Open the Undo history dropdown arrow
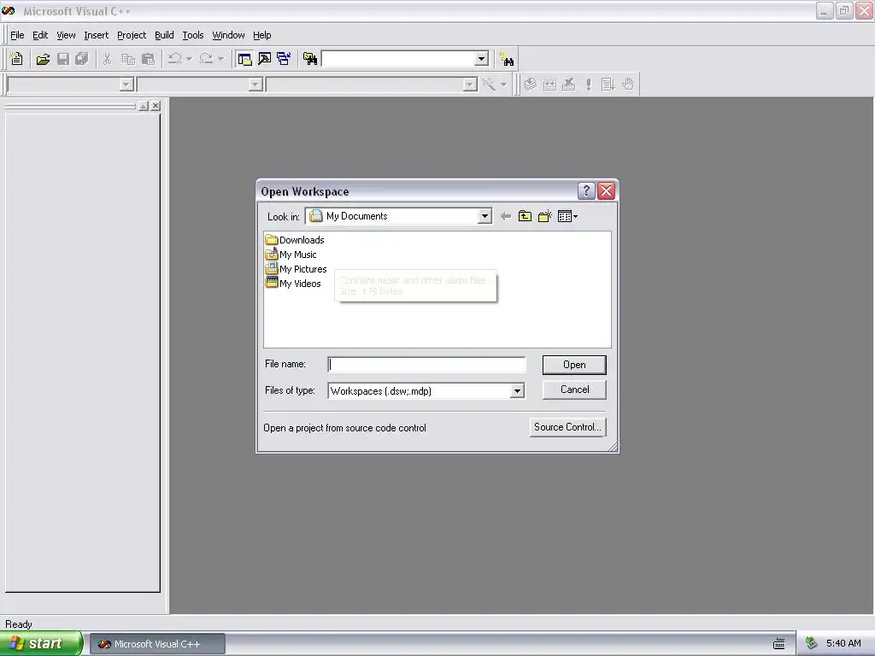The image size is (875, 656). (x=189, y=59)
